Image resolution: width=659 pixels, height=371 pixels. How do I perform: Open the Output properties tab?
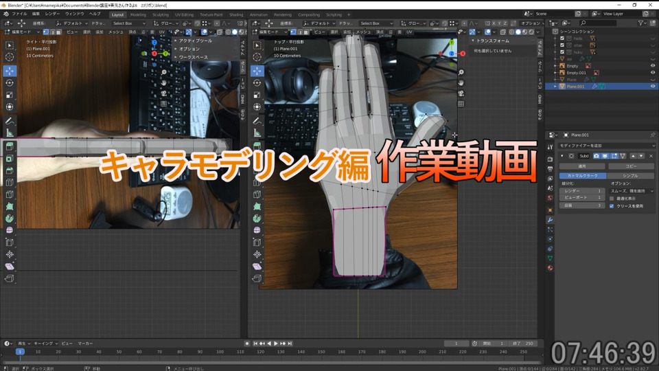(550, 169)
